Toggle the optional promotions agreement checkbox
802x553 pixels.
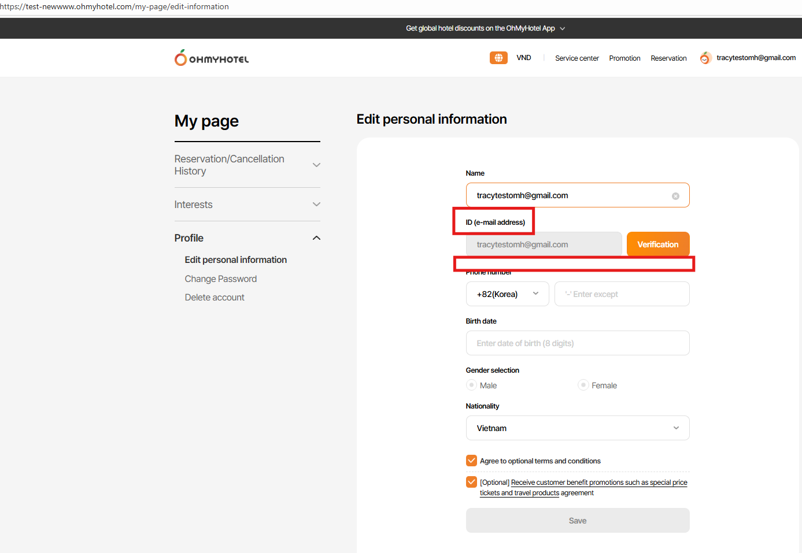point(472,482)
